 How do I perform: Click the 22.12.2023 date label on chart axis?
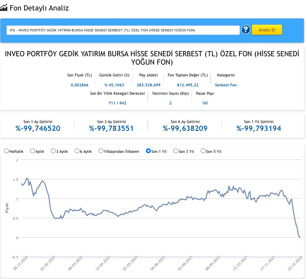[x=295, y=263]
